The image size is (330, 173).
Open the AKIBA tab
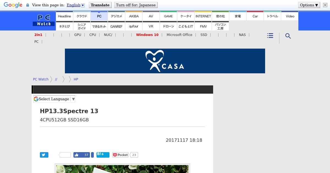134,16
